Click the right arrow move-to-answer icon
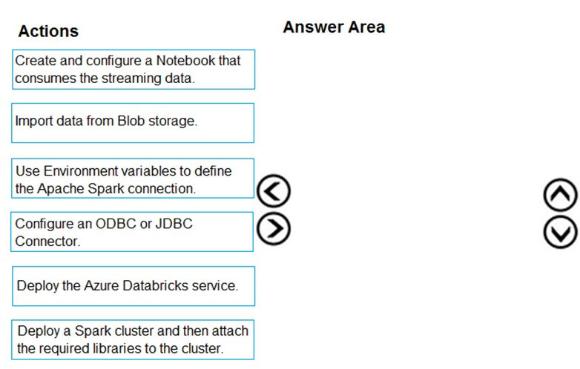The height and width of the screenshot is (369, 580). pos(274,228)
